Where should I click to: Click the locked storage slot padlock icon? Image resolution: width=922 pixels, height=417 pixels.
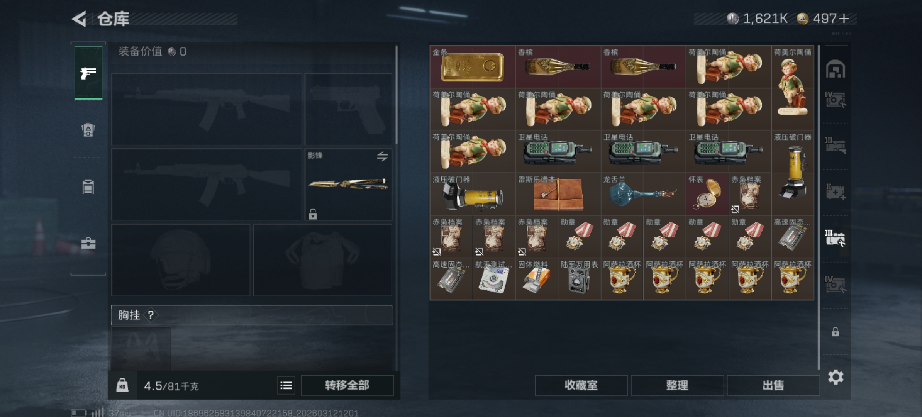pos(836,332)
